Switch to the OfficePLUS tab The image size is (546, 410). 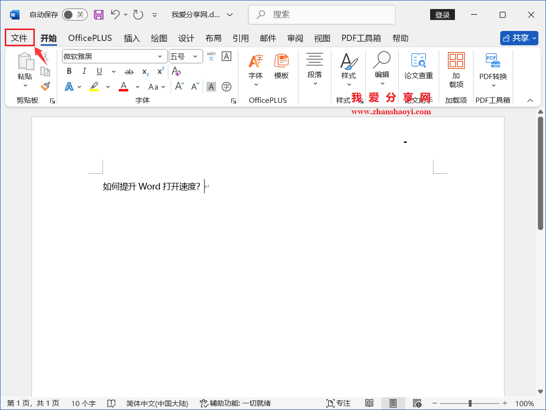click(x=90, y=38)
